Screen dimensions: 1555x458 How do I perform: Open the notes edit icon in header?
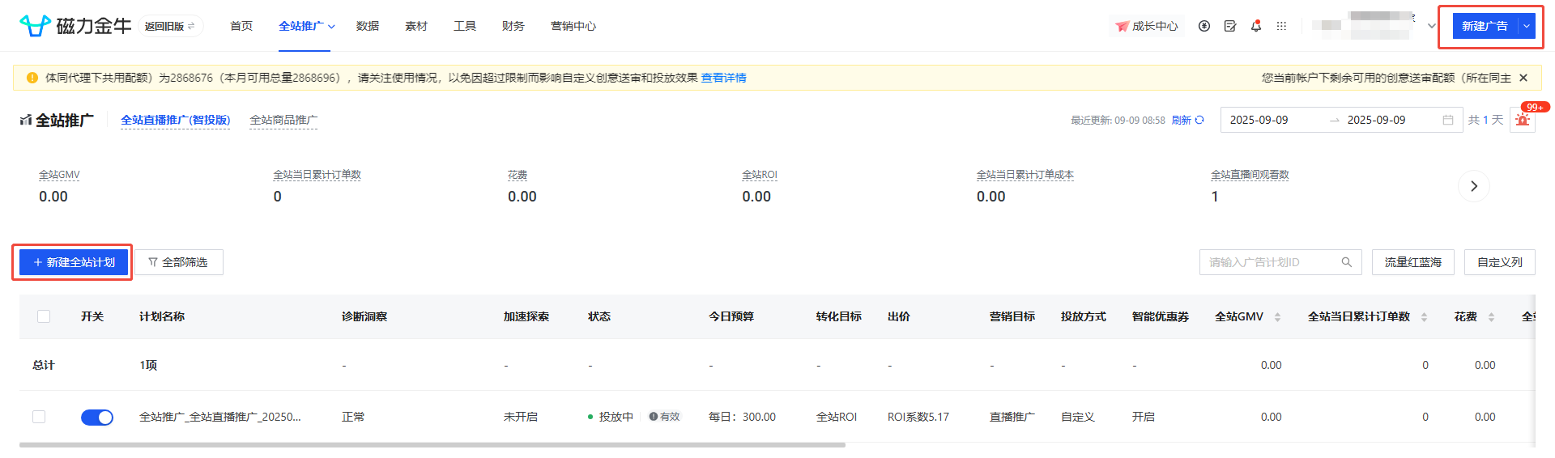click(x=1230, y=26)
